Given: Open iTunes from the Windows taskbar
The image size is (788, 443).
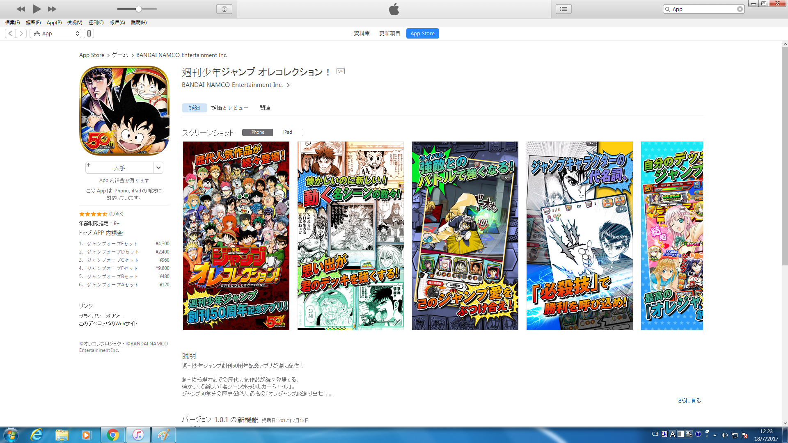Looking at the screenshot, I should click(x=138, y=435).
